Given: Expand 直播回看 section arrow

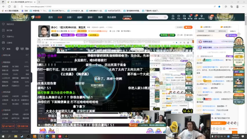Looking at the screenshot, I should (x=232, y=27).
